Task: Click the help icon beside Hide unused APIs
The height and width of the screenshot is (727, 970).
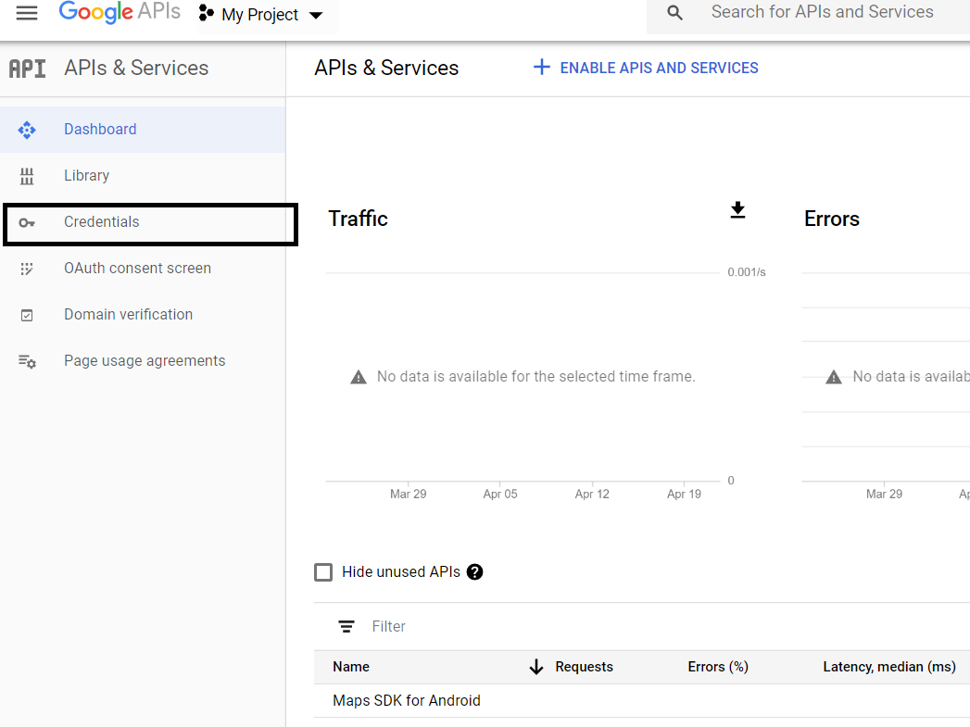Action: (474, 572)
